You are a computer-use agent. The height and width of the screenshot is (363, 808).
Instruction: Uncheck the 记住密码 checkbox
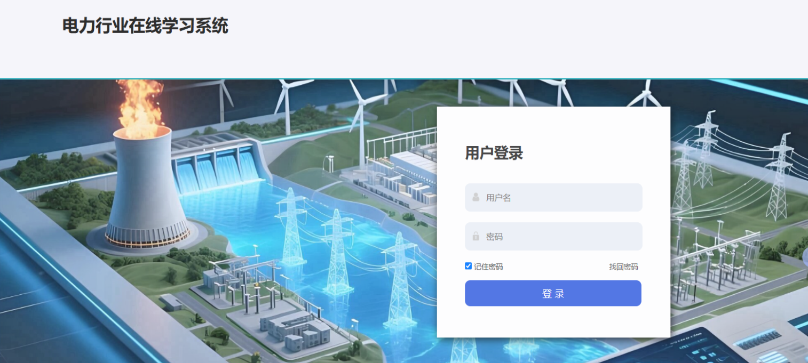[468, 266]
